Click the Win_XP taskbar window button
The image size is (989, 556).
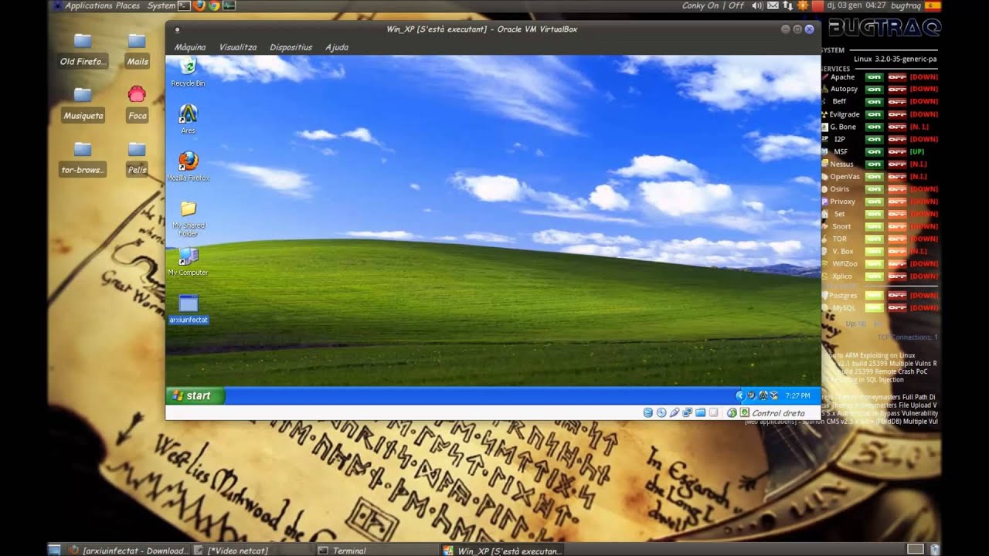coord(503,551)
